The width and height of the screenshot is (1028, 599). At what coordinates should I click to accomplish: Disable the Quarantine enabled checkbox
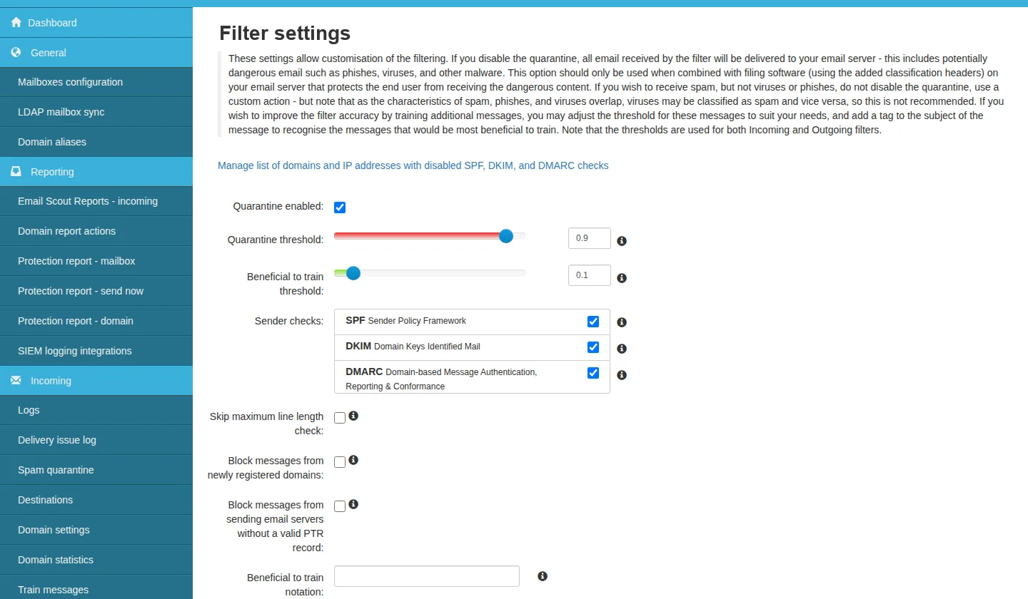(340, 208)
